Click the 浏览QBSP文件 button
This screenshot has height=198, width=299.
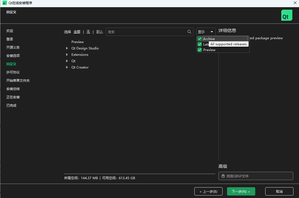coord(256,176)
